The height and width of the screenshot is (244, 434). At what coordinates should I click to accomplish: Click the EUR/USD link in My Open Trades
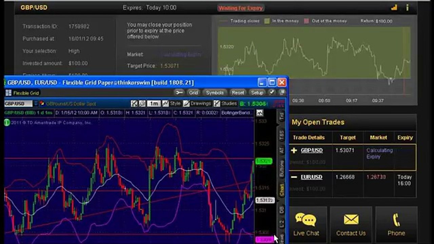point(312,177)
